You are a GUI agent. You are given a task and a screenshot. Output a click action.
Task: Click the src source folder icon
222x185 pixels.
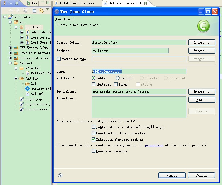click(16, 22)
